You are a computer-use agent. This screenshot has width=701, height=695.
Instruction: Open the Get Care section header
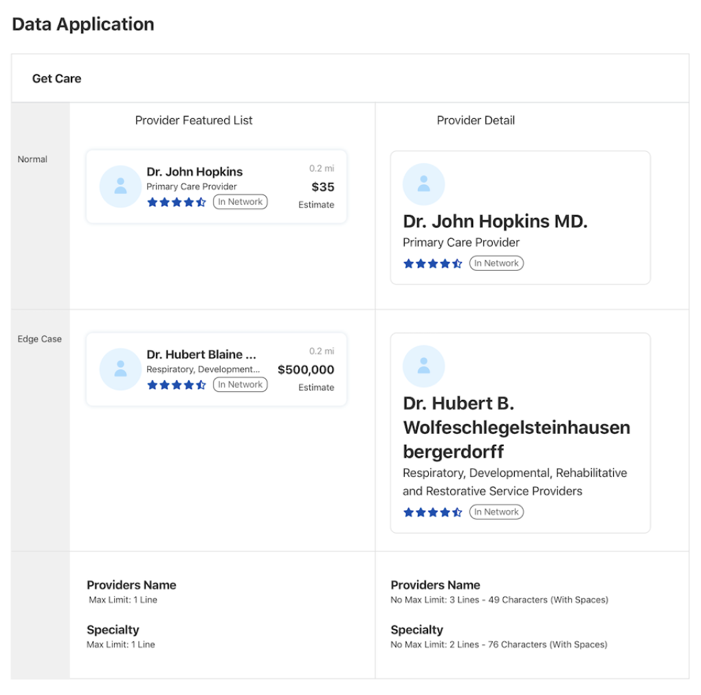pos(57,78)
